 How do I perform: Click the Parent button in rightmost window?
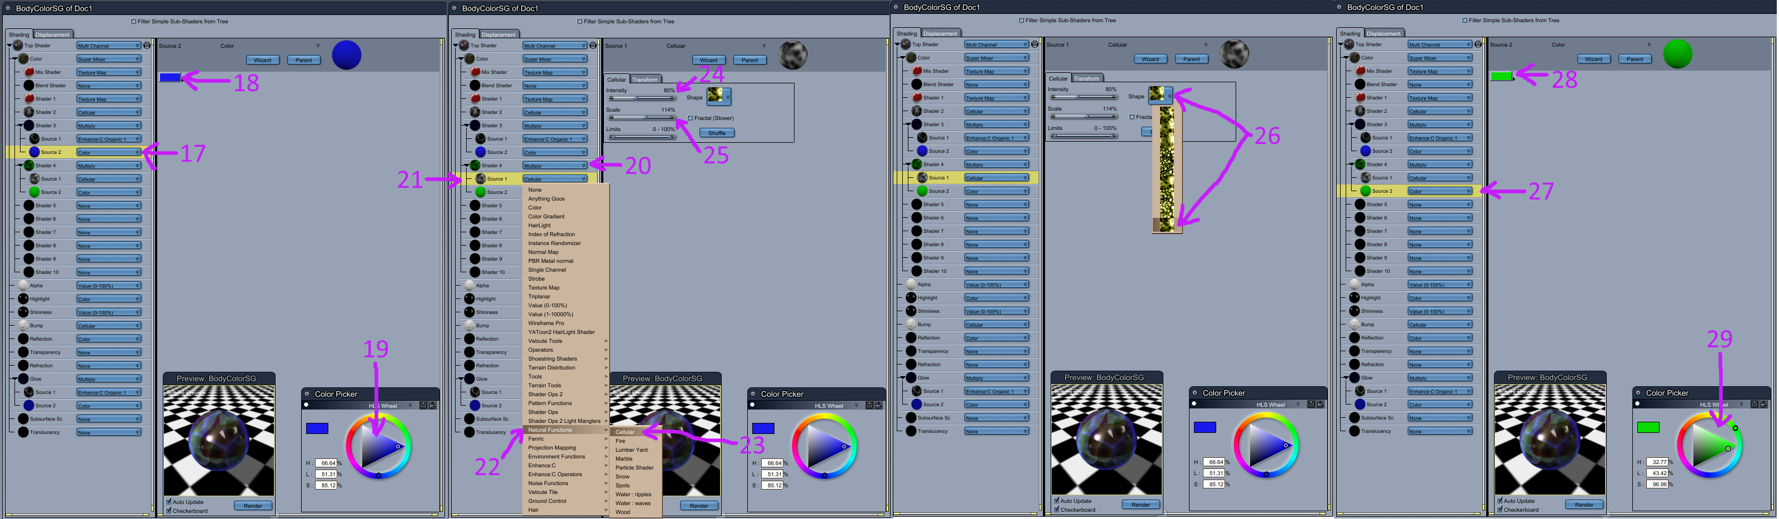pyautogui.click(x=1635, y=59)
